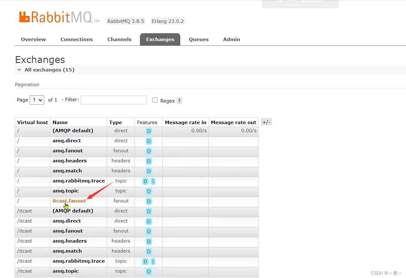
Task: Open amq.match exchange in / vhost
Action: coord(67,170)
